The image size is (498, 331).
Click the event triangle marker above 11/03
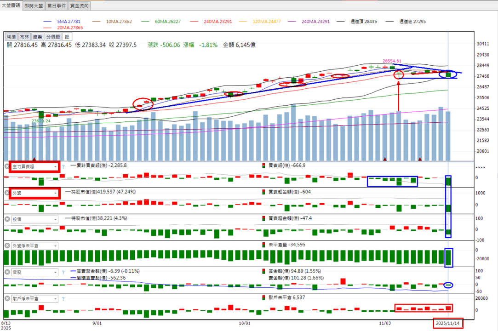coord(385,159)
